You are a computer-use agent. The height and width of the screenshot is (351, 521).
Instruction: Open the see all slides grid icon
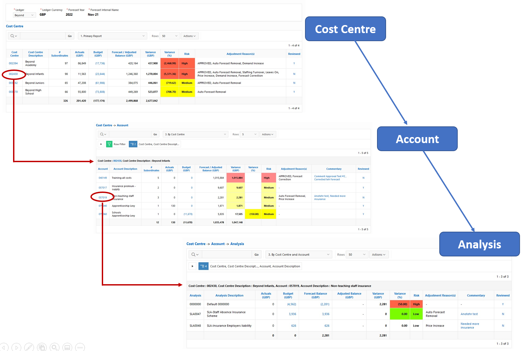click(x=42, y=347)
